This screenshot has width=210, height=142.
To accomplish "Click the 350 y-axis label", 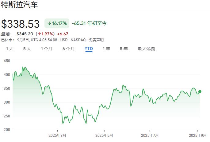I will (7, 89).
